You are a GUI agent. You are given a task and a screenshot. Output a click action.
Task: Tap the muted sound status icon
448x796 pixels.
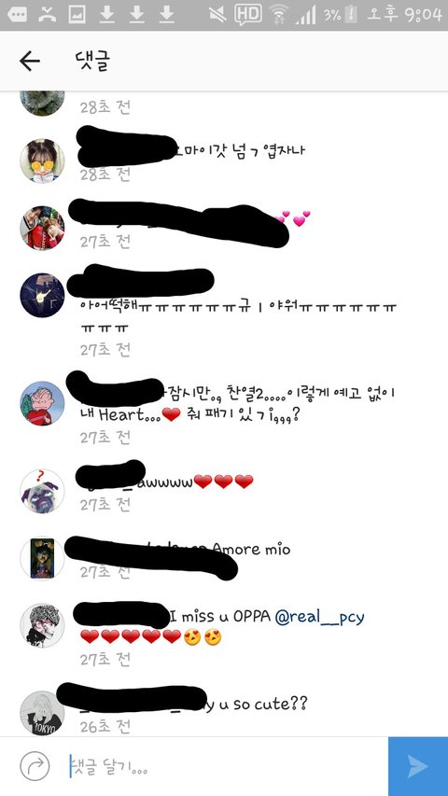tap(217, 15)
